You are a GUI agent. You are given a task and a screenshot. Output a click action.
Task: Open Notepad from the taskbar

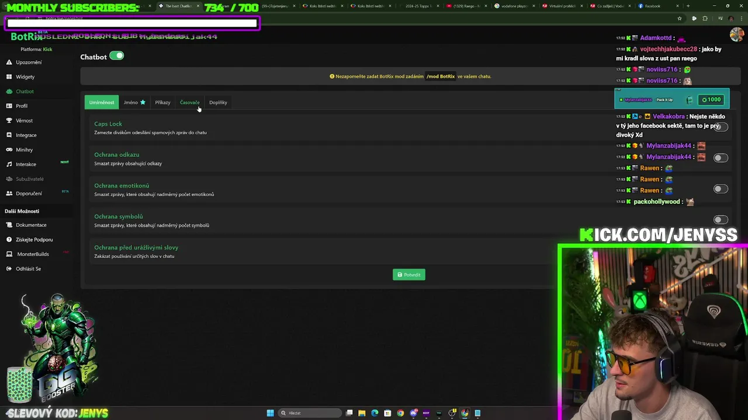tap(477, 413)
